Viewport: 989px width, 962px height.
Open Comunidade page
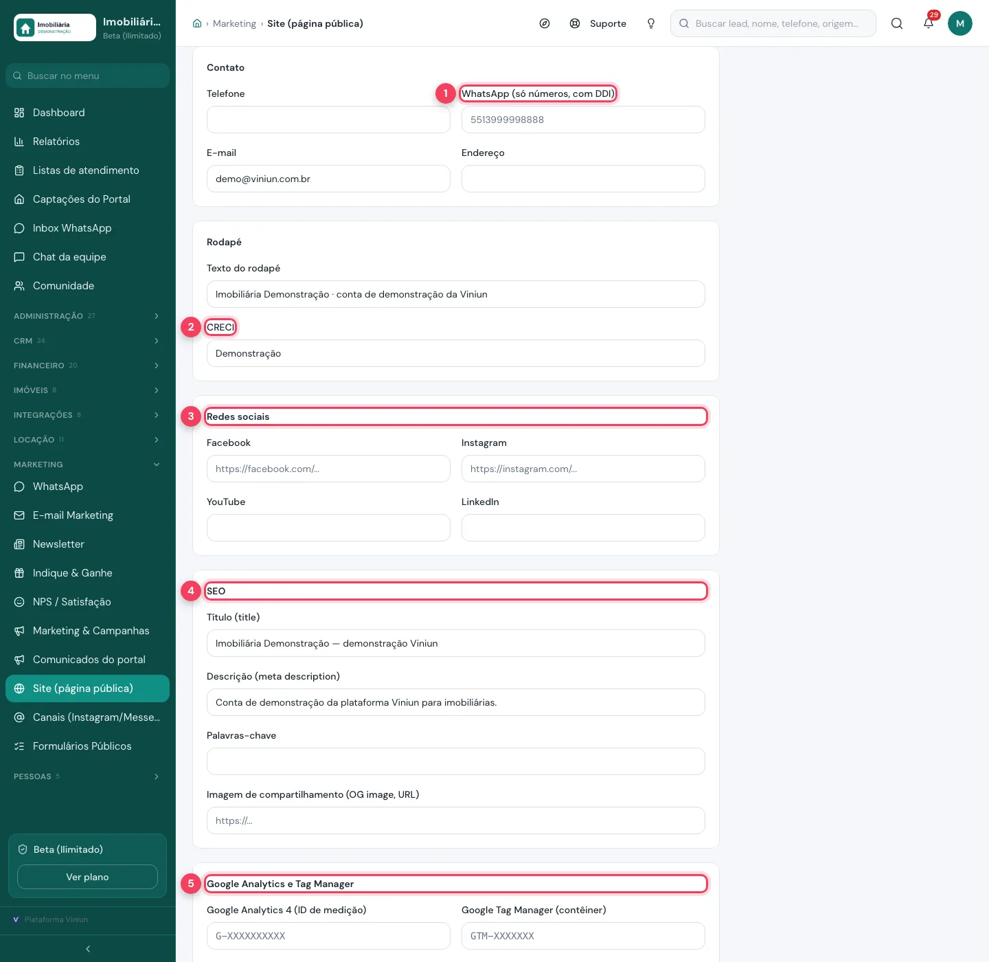click(x=87, y=286)
